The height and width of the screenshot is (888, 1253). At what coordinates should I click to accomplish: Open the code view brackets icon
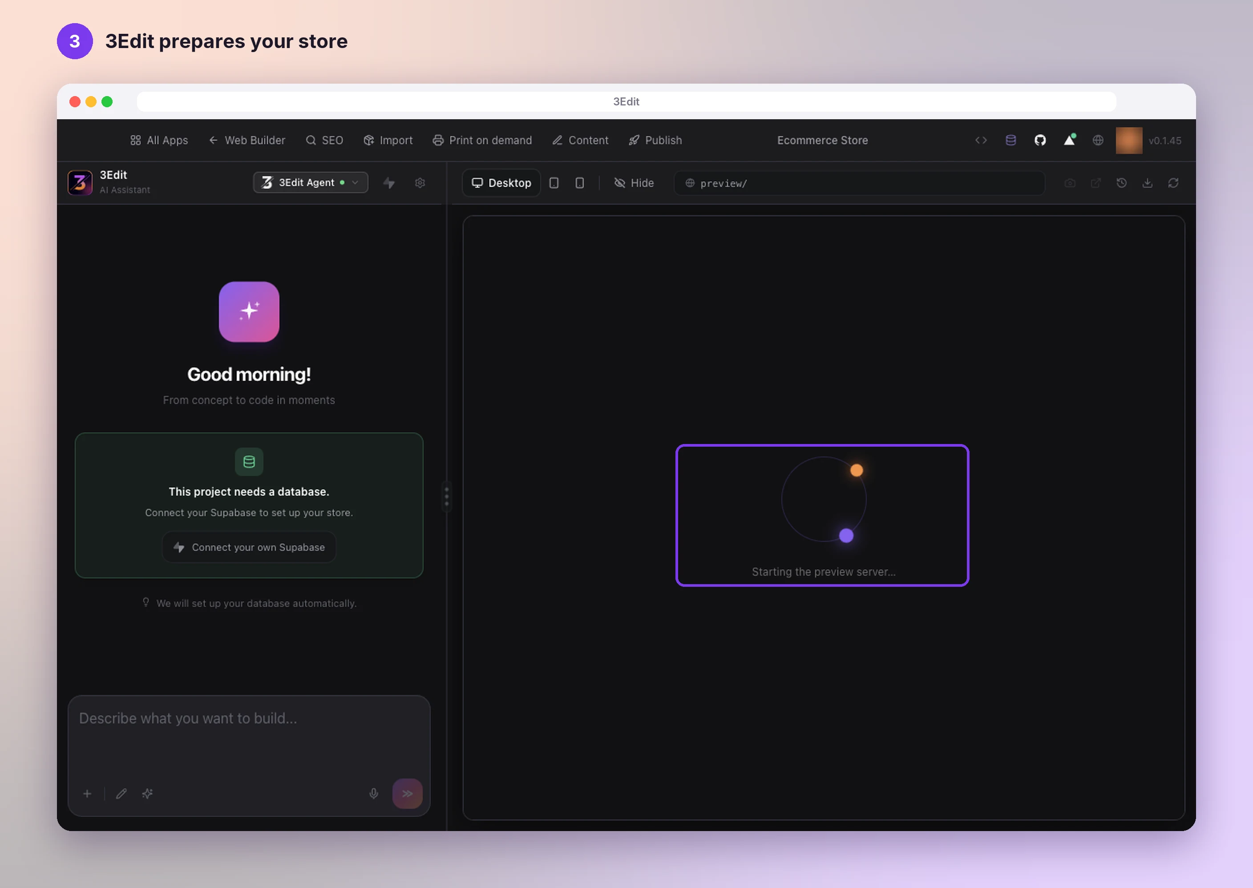click(x=981, y=141)
